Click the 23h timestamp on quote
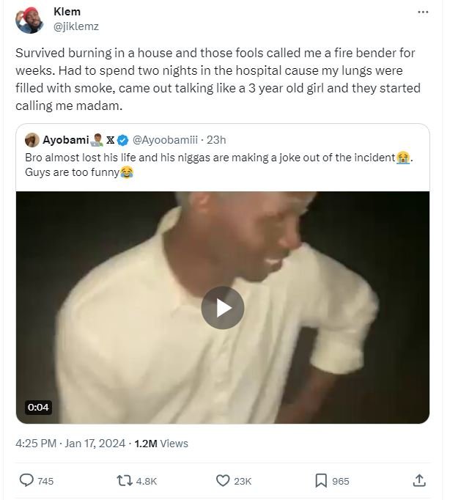The width and height of the screenshot is (450, 500). (x=217, y=139)
